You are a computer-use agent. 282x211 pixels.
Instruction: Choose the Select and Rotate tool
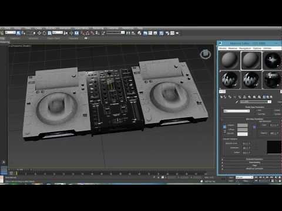point(45,33)
